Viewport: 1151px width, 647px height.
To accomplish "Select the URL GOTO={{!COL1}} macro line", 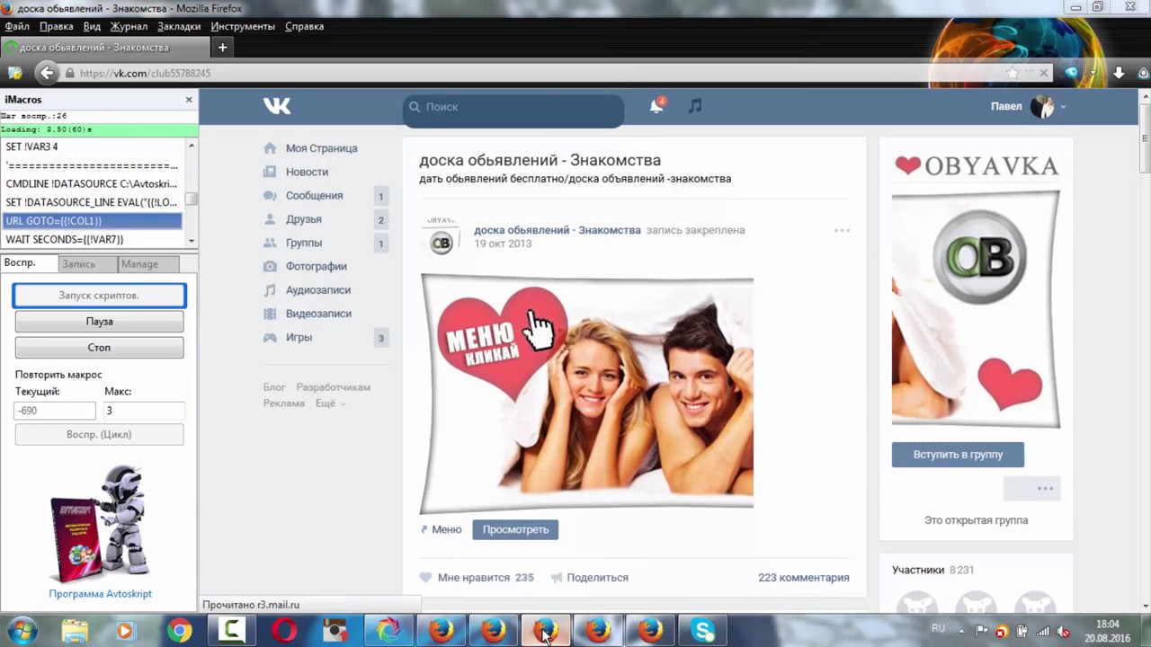I will [x=92, y=220].
